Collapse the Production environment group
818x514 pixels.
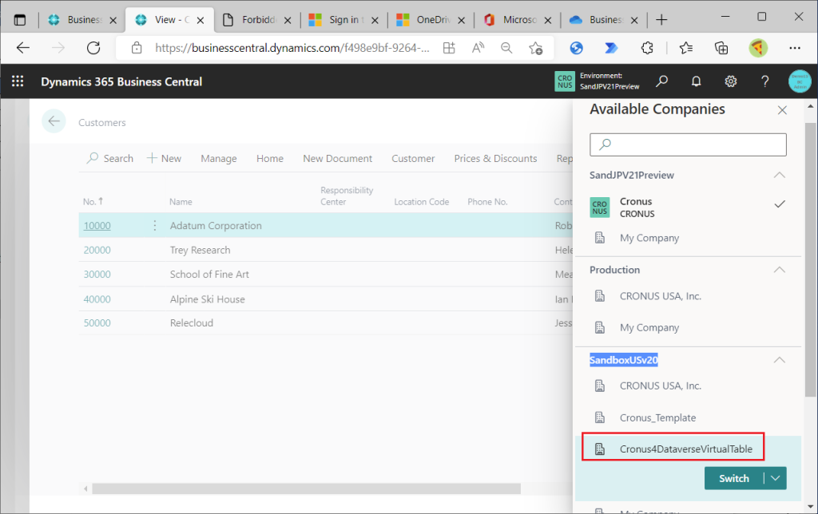pyautogui.click(x=779, y=270)
